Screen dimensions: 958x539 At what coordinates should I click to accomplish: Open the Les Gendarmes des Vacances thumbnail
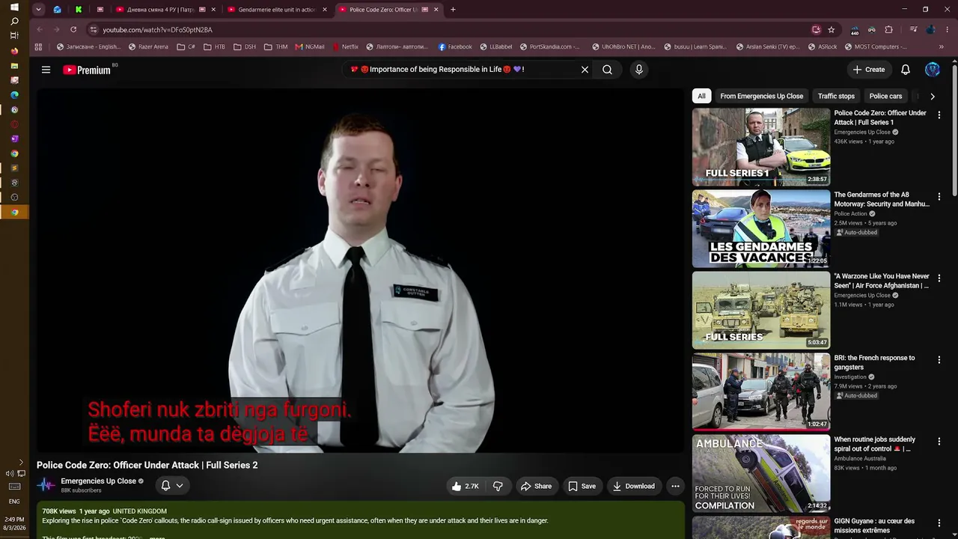coord(761,228)
